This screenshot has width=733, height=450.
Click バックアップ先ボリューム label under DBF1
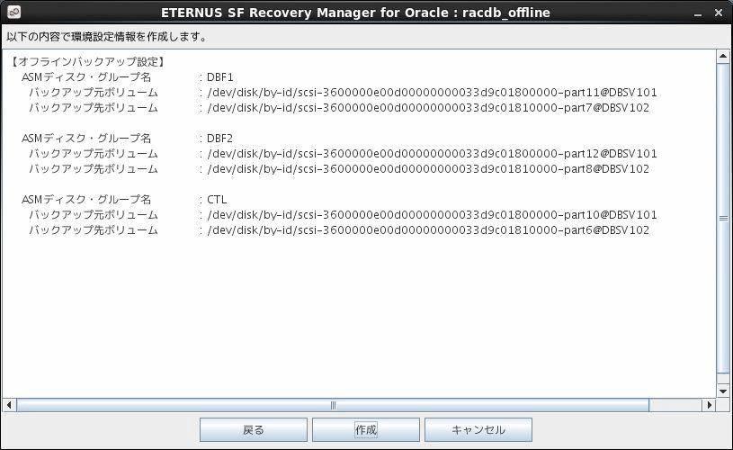94,108
